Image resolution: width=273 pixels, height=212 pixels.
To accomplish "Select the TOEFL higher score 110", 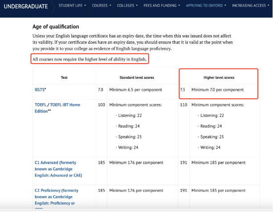I will tap(183, 105).
